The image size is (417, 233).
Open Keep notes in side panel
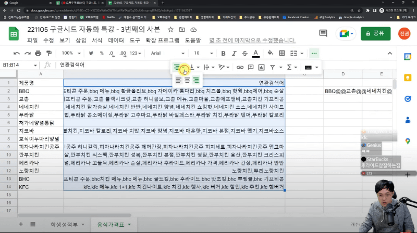click(x=408, y=78)
